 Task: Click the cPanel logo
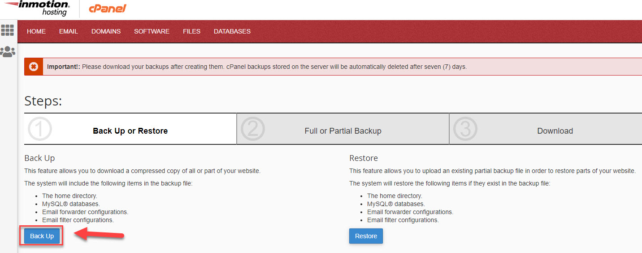point(107,8)
